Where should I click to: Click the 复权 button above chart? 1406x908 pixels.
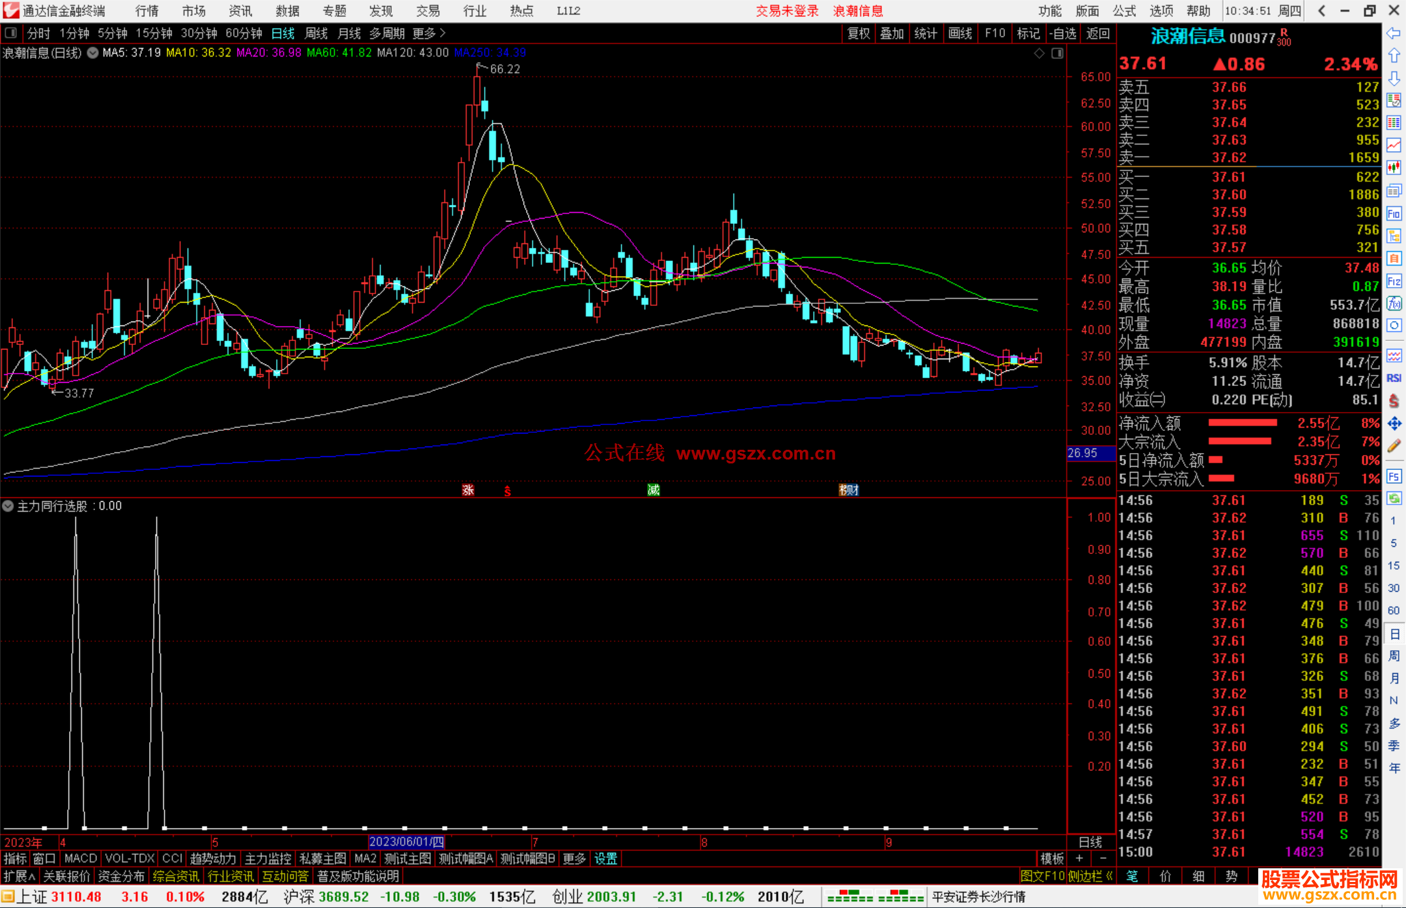click(x=859, y=33)
